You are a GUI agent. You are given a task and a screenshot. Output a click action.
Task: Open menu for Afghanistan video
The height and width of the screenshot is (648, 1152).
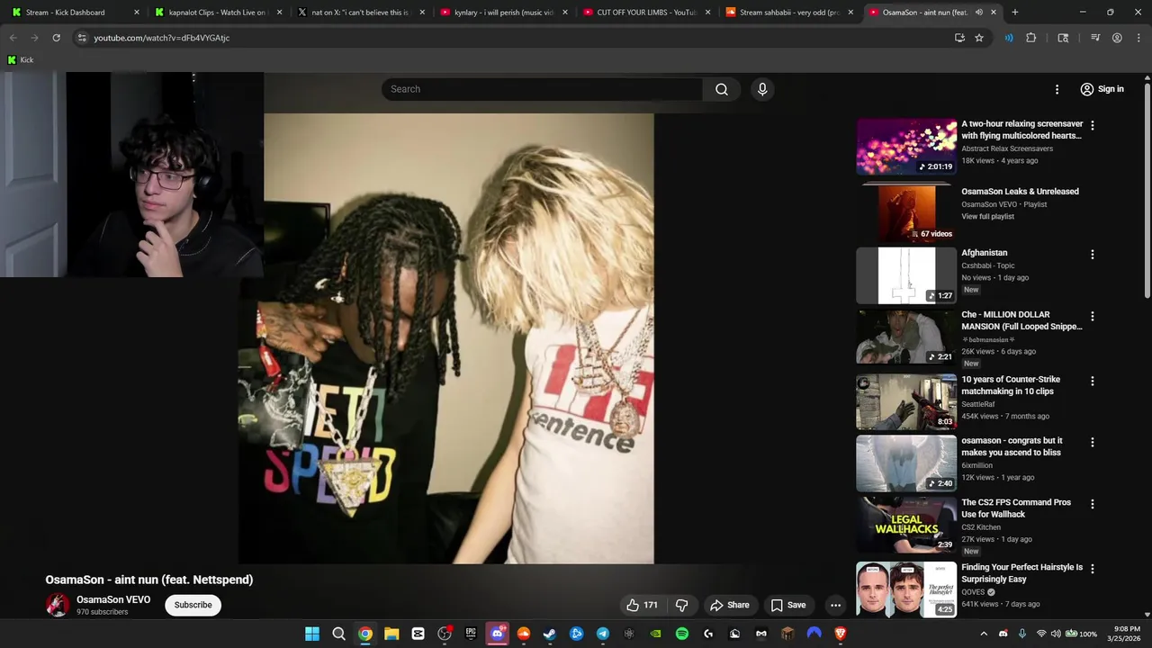[x=1093, y=255]
